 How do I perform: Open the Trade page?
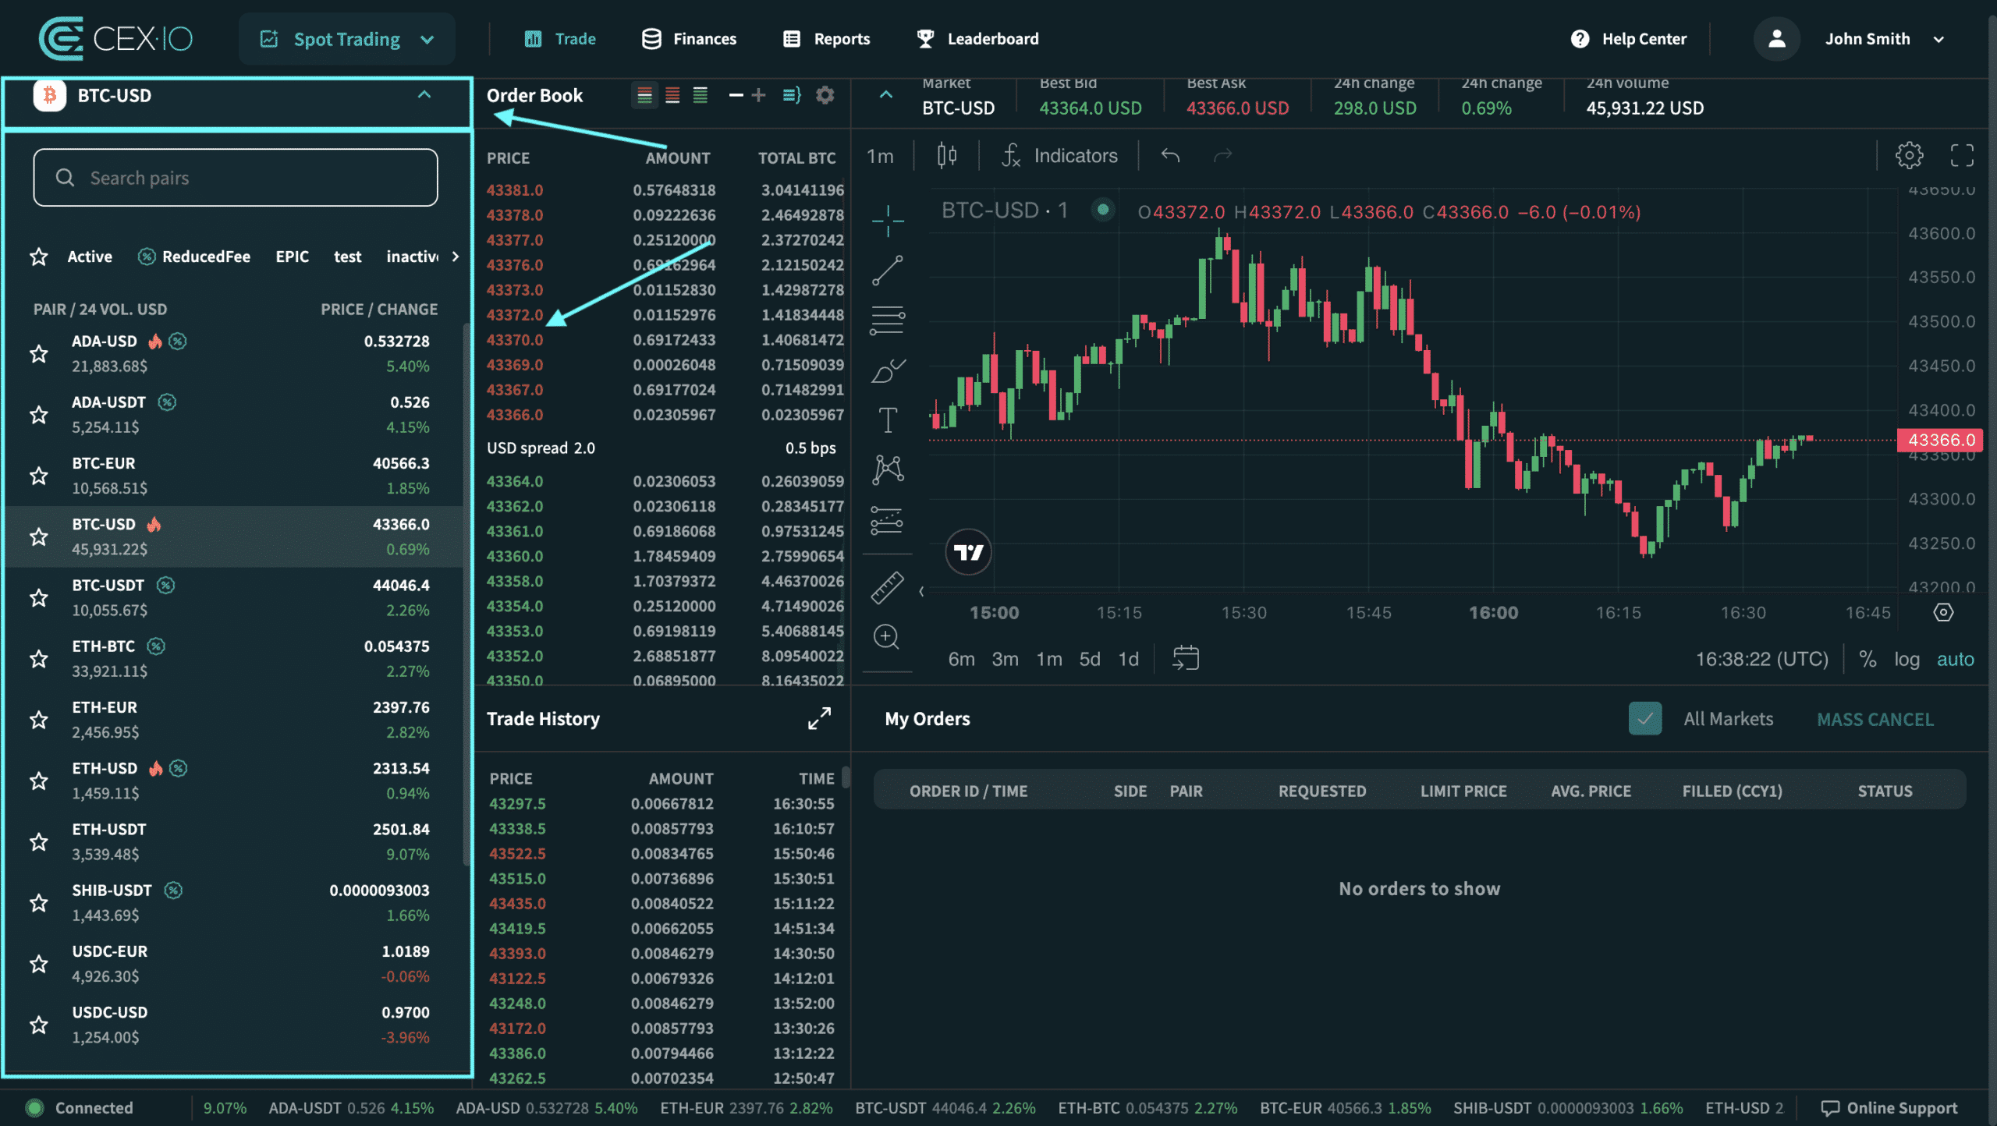click(560, 38)
